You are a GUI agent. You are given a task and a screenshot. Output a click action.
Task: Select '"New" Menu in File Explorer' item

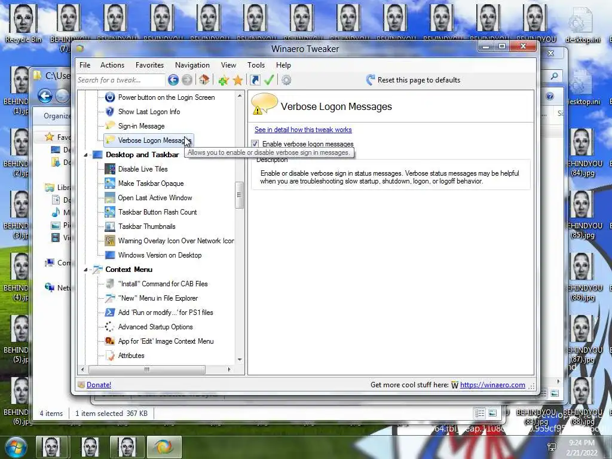tap(158, 298)
